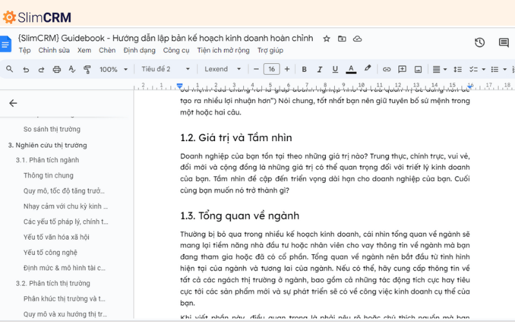This screenshot has height=322, width=515.
Task: Jump to 3. Nghiên cứu thị trường
Action: point(48,145)
